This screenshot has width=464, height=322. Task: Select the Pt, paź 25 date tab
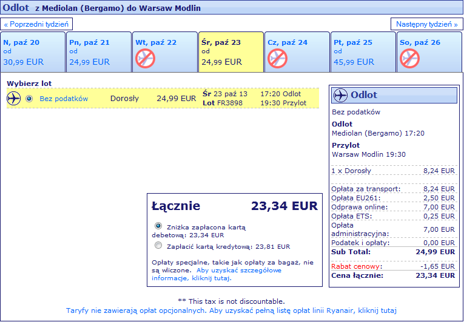[363, 52]
